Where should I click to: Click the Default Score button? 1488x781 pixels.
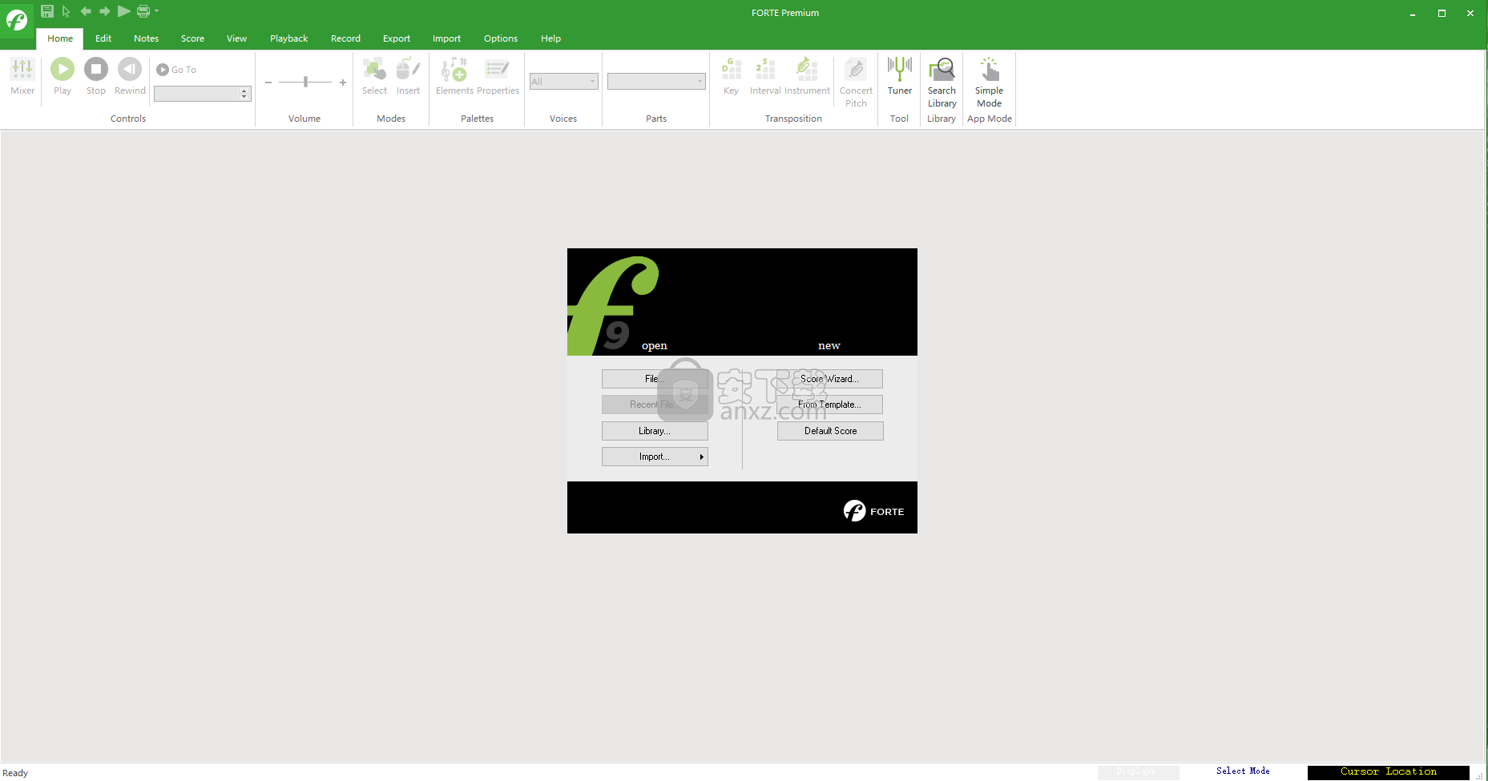(830, 431)
